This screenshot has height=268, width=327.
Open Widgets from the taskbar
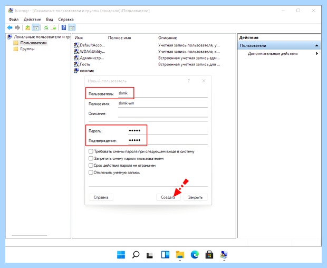(165, 255)
